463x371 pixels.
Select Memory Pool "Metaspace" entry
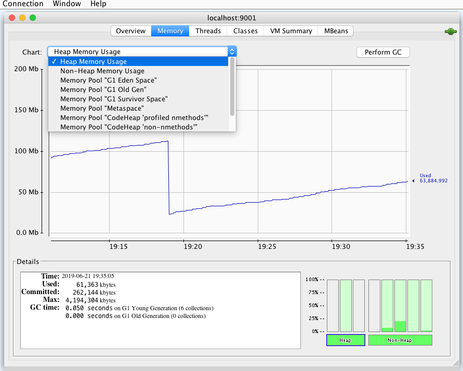102,109
